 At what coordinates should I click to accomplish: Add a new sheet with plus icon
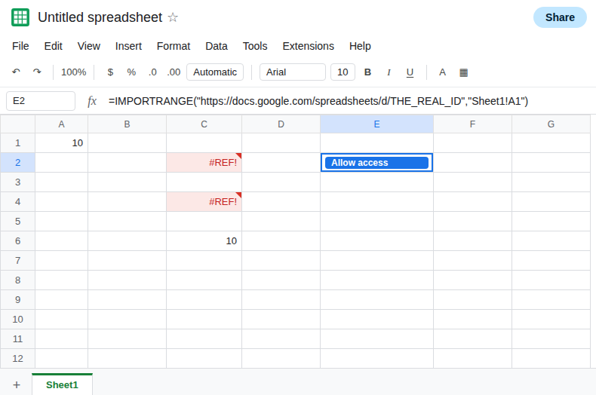tap(17, 384)
